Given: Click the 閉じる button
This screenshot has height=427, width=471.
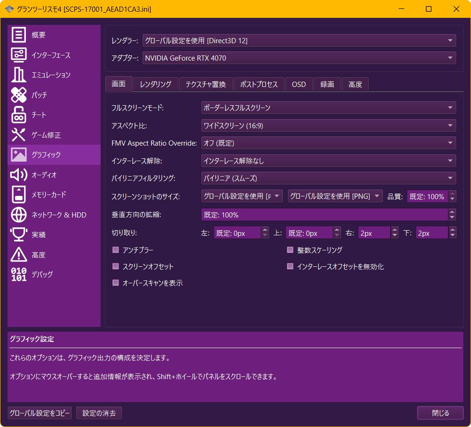Looking at the screenshot, I should [440, 413].
